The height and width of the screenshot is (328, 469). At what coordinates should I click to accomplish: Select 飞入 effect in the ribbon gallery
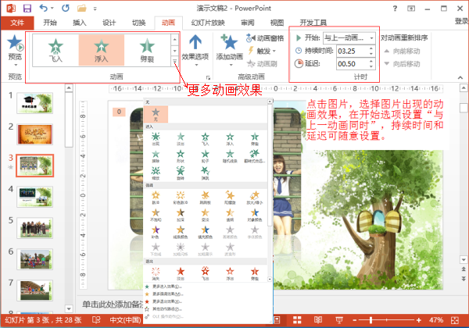[55, 50]
